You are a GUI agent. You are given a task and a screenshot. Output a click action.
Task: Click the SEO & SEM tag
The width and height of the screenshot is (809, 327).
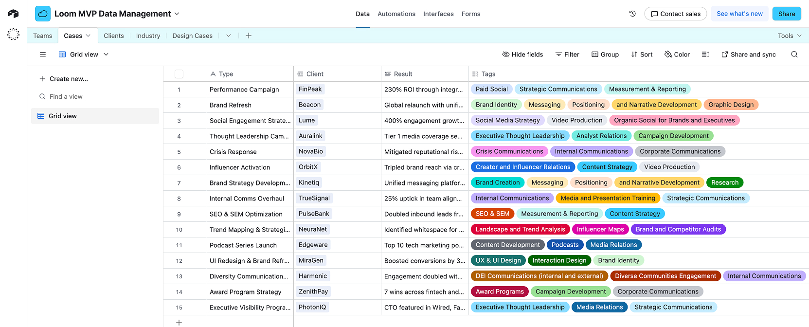pyautogui.click(x=492, y=214)
